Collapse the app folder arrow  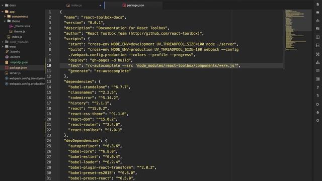[x=2, y=12]
